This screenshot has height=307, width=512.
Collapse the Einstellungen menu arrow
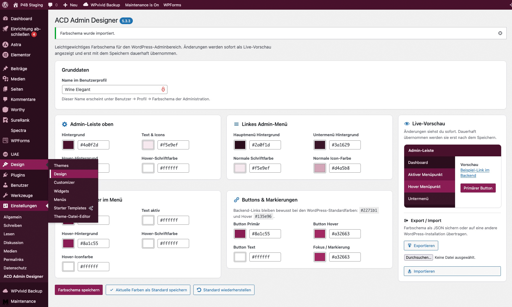point(47,205)
